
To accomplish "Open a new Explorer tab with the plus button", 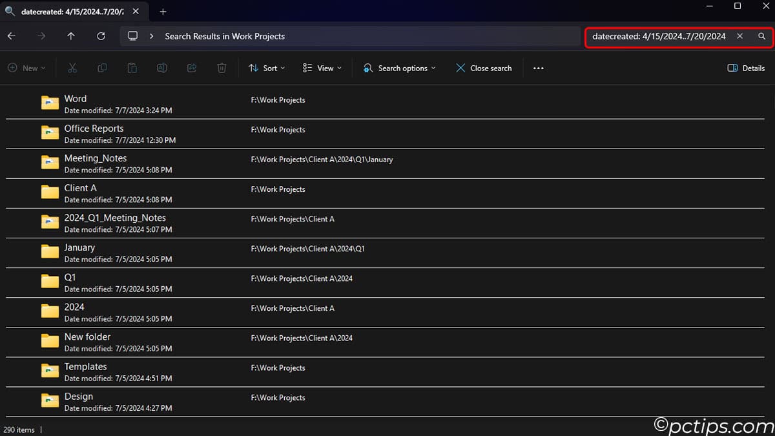I will point(163,11).
